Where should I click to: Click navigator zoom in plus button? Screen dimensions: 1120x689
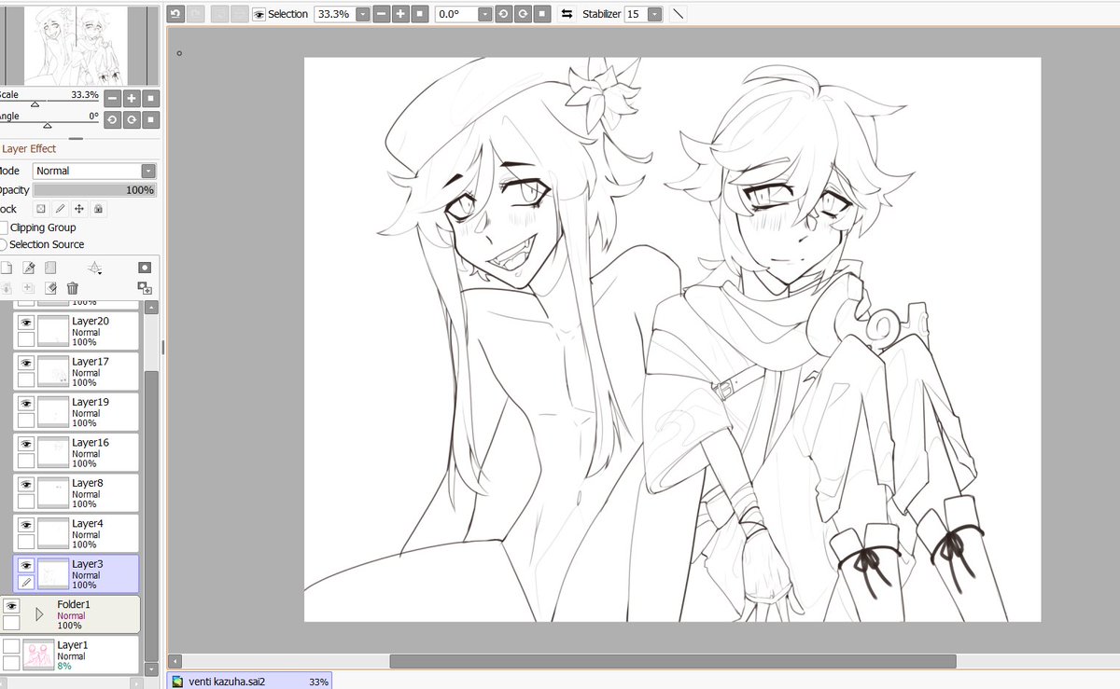click(132, 98)
